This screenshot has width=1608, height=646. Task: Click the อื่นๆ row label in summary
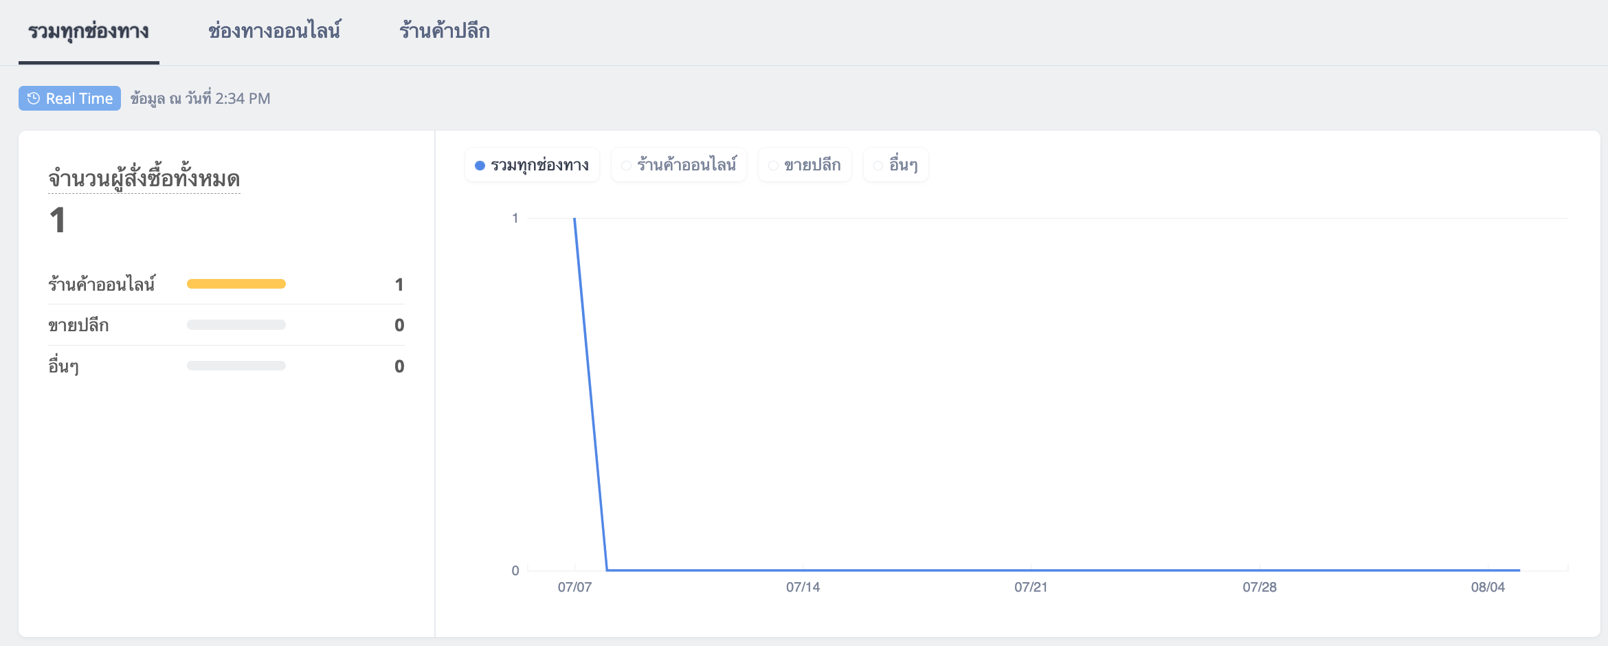pos(63,366)
